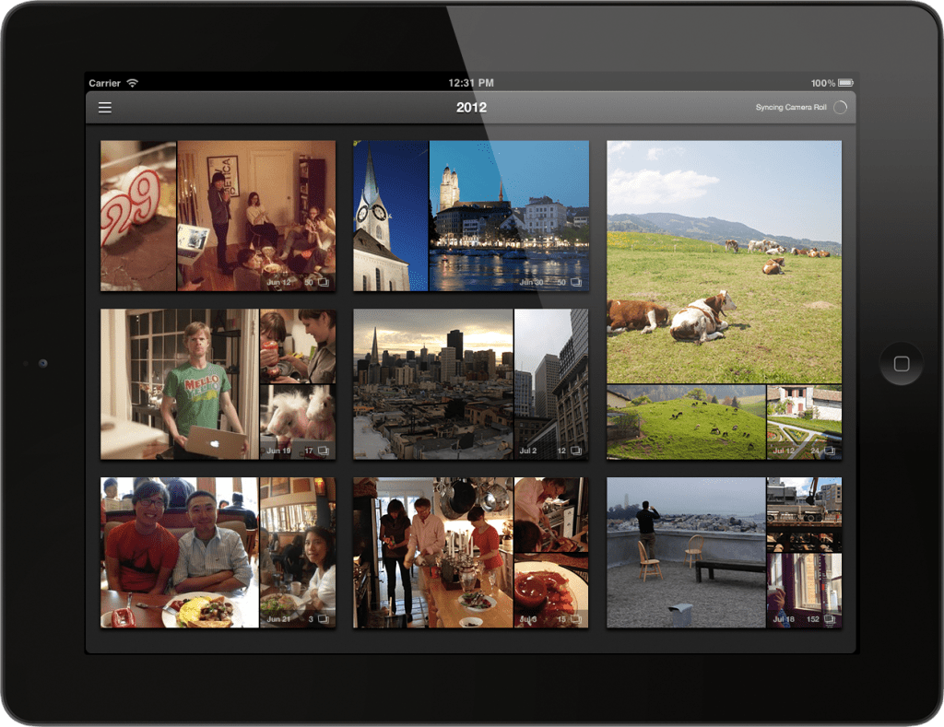Tap the Wi-Fi icon in status bar

(133, 83)
